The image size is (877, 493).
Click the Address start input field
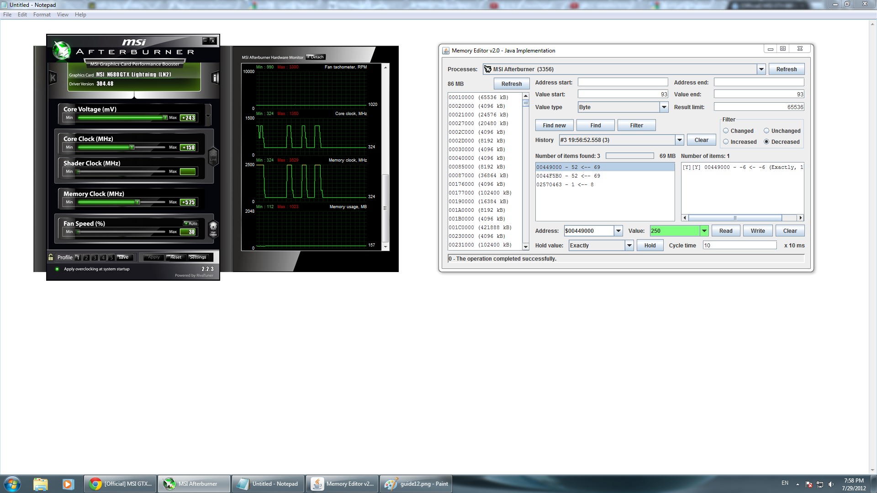click(623, 82)
